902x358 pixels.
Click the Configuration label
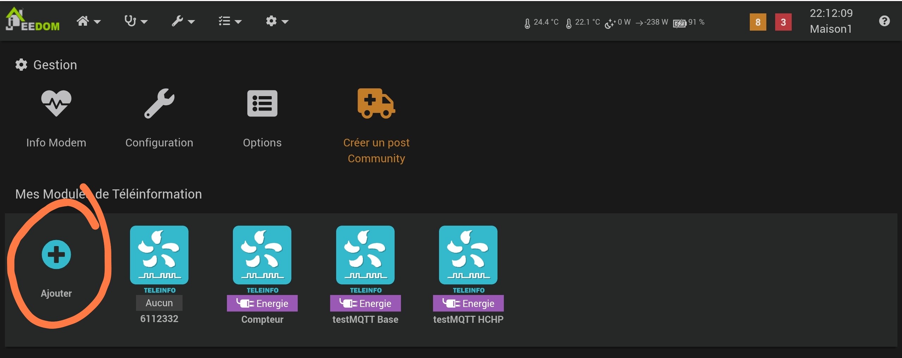159,143
